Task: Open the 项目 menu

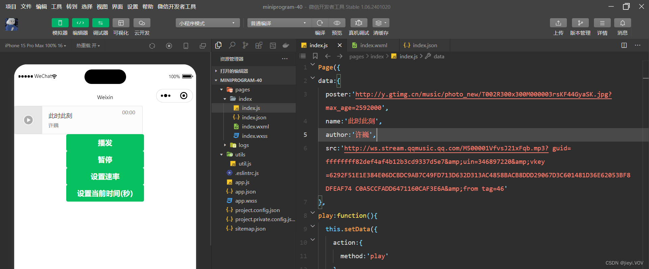Action: pyautogui.click(x=11, y=7)
